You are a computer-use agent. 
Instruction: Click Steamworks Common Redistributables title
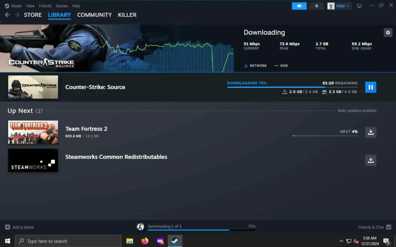[116, 157]
